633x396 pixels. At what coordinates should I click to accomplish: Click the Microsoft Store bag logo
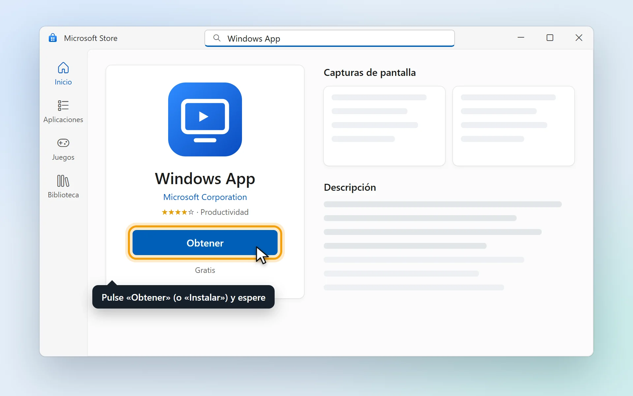(53, 38)
